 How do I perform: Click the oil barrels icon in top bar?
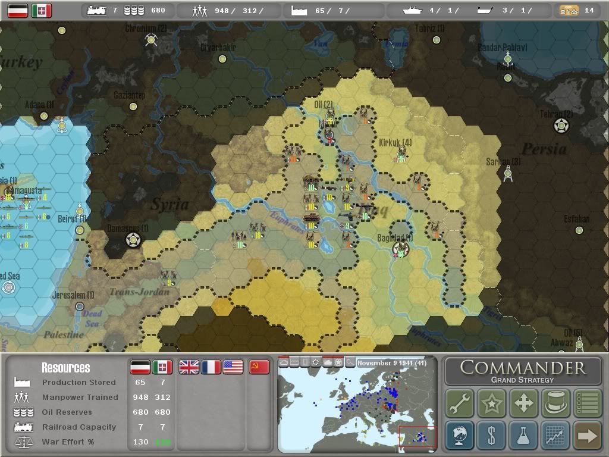coord(134,11)
